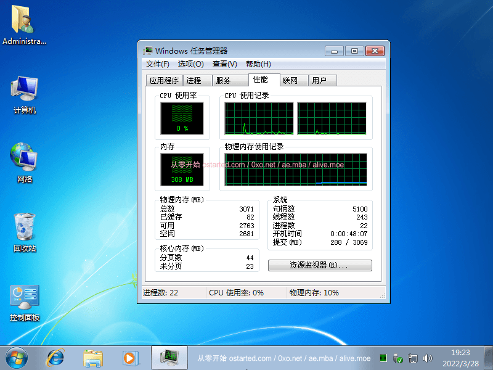This screenshot has height=370, width=493.
Task: Click the second CPU 使用记录 graph
Action: (332, 118)
